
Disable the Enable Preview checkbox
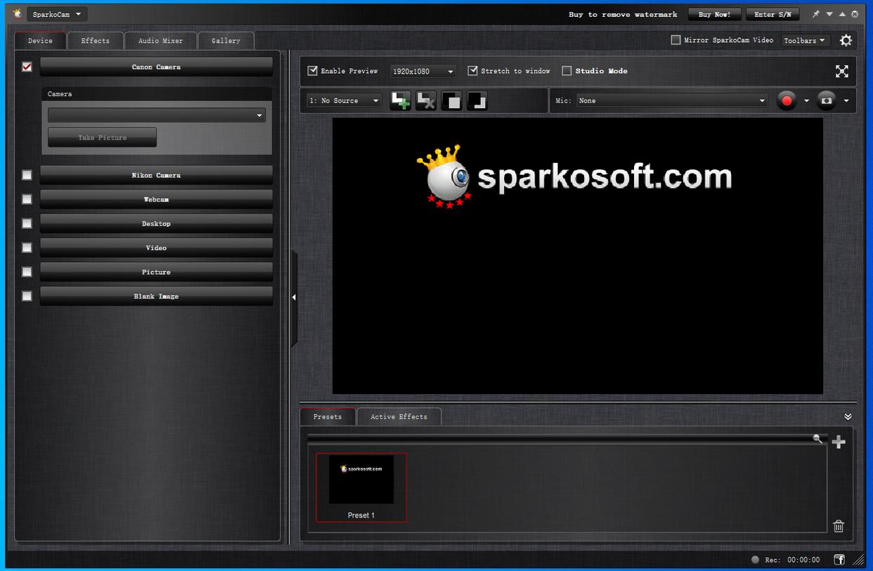click(313, 71)
